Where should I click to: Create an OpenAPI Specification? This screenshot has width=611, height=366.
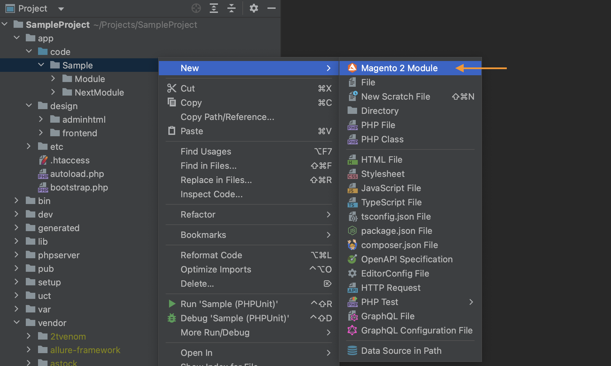pyautogui.click(x=410, y=259)
